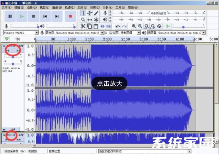Screen dimensions: 219x154
Task: Select the Envelope tool
Action: pos(90,13)
